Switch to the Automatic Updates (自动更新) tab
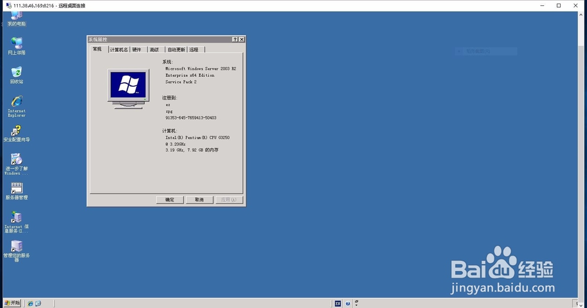Viewport: 587px width, 308px height. tap(176, 50)
